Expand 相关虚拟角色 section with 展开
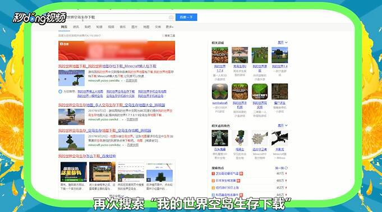382x212 pixels. (283, 125)
